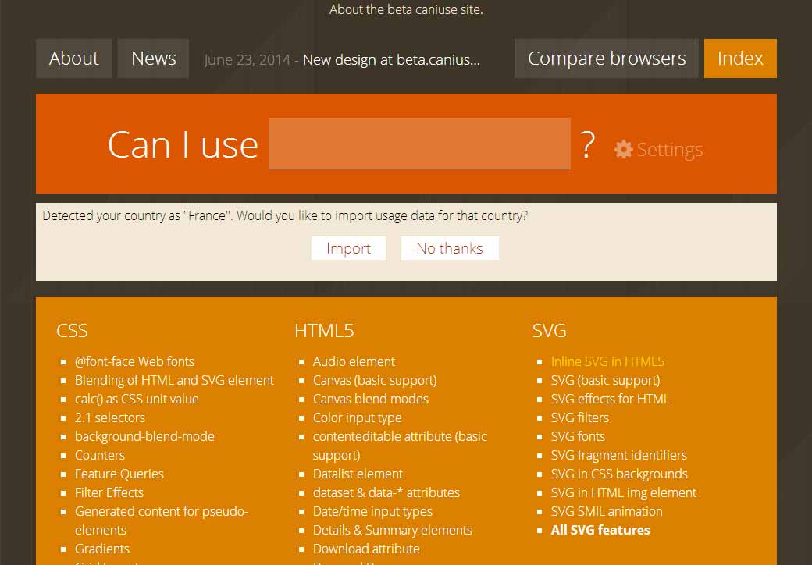
Task: Open Canvas blend modes link
Action: tap(370, 399)
